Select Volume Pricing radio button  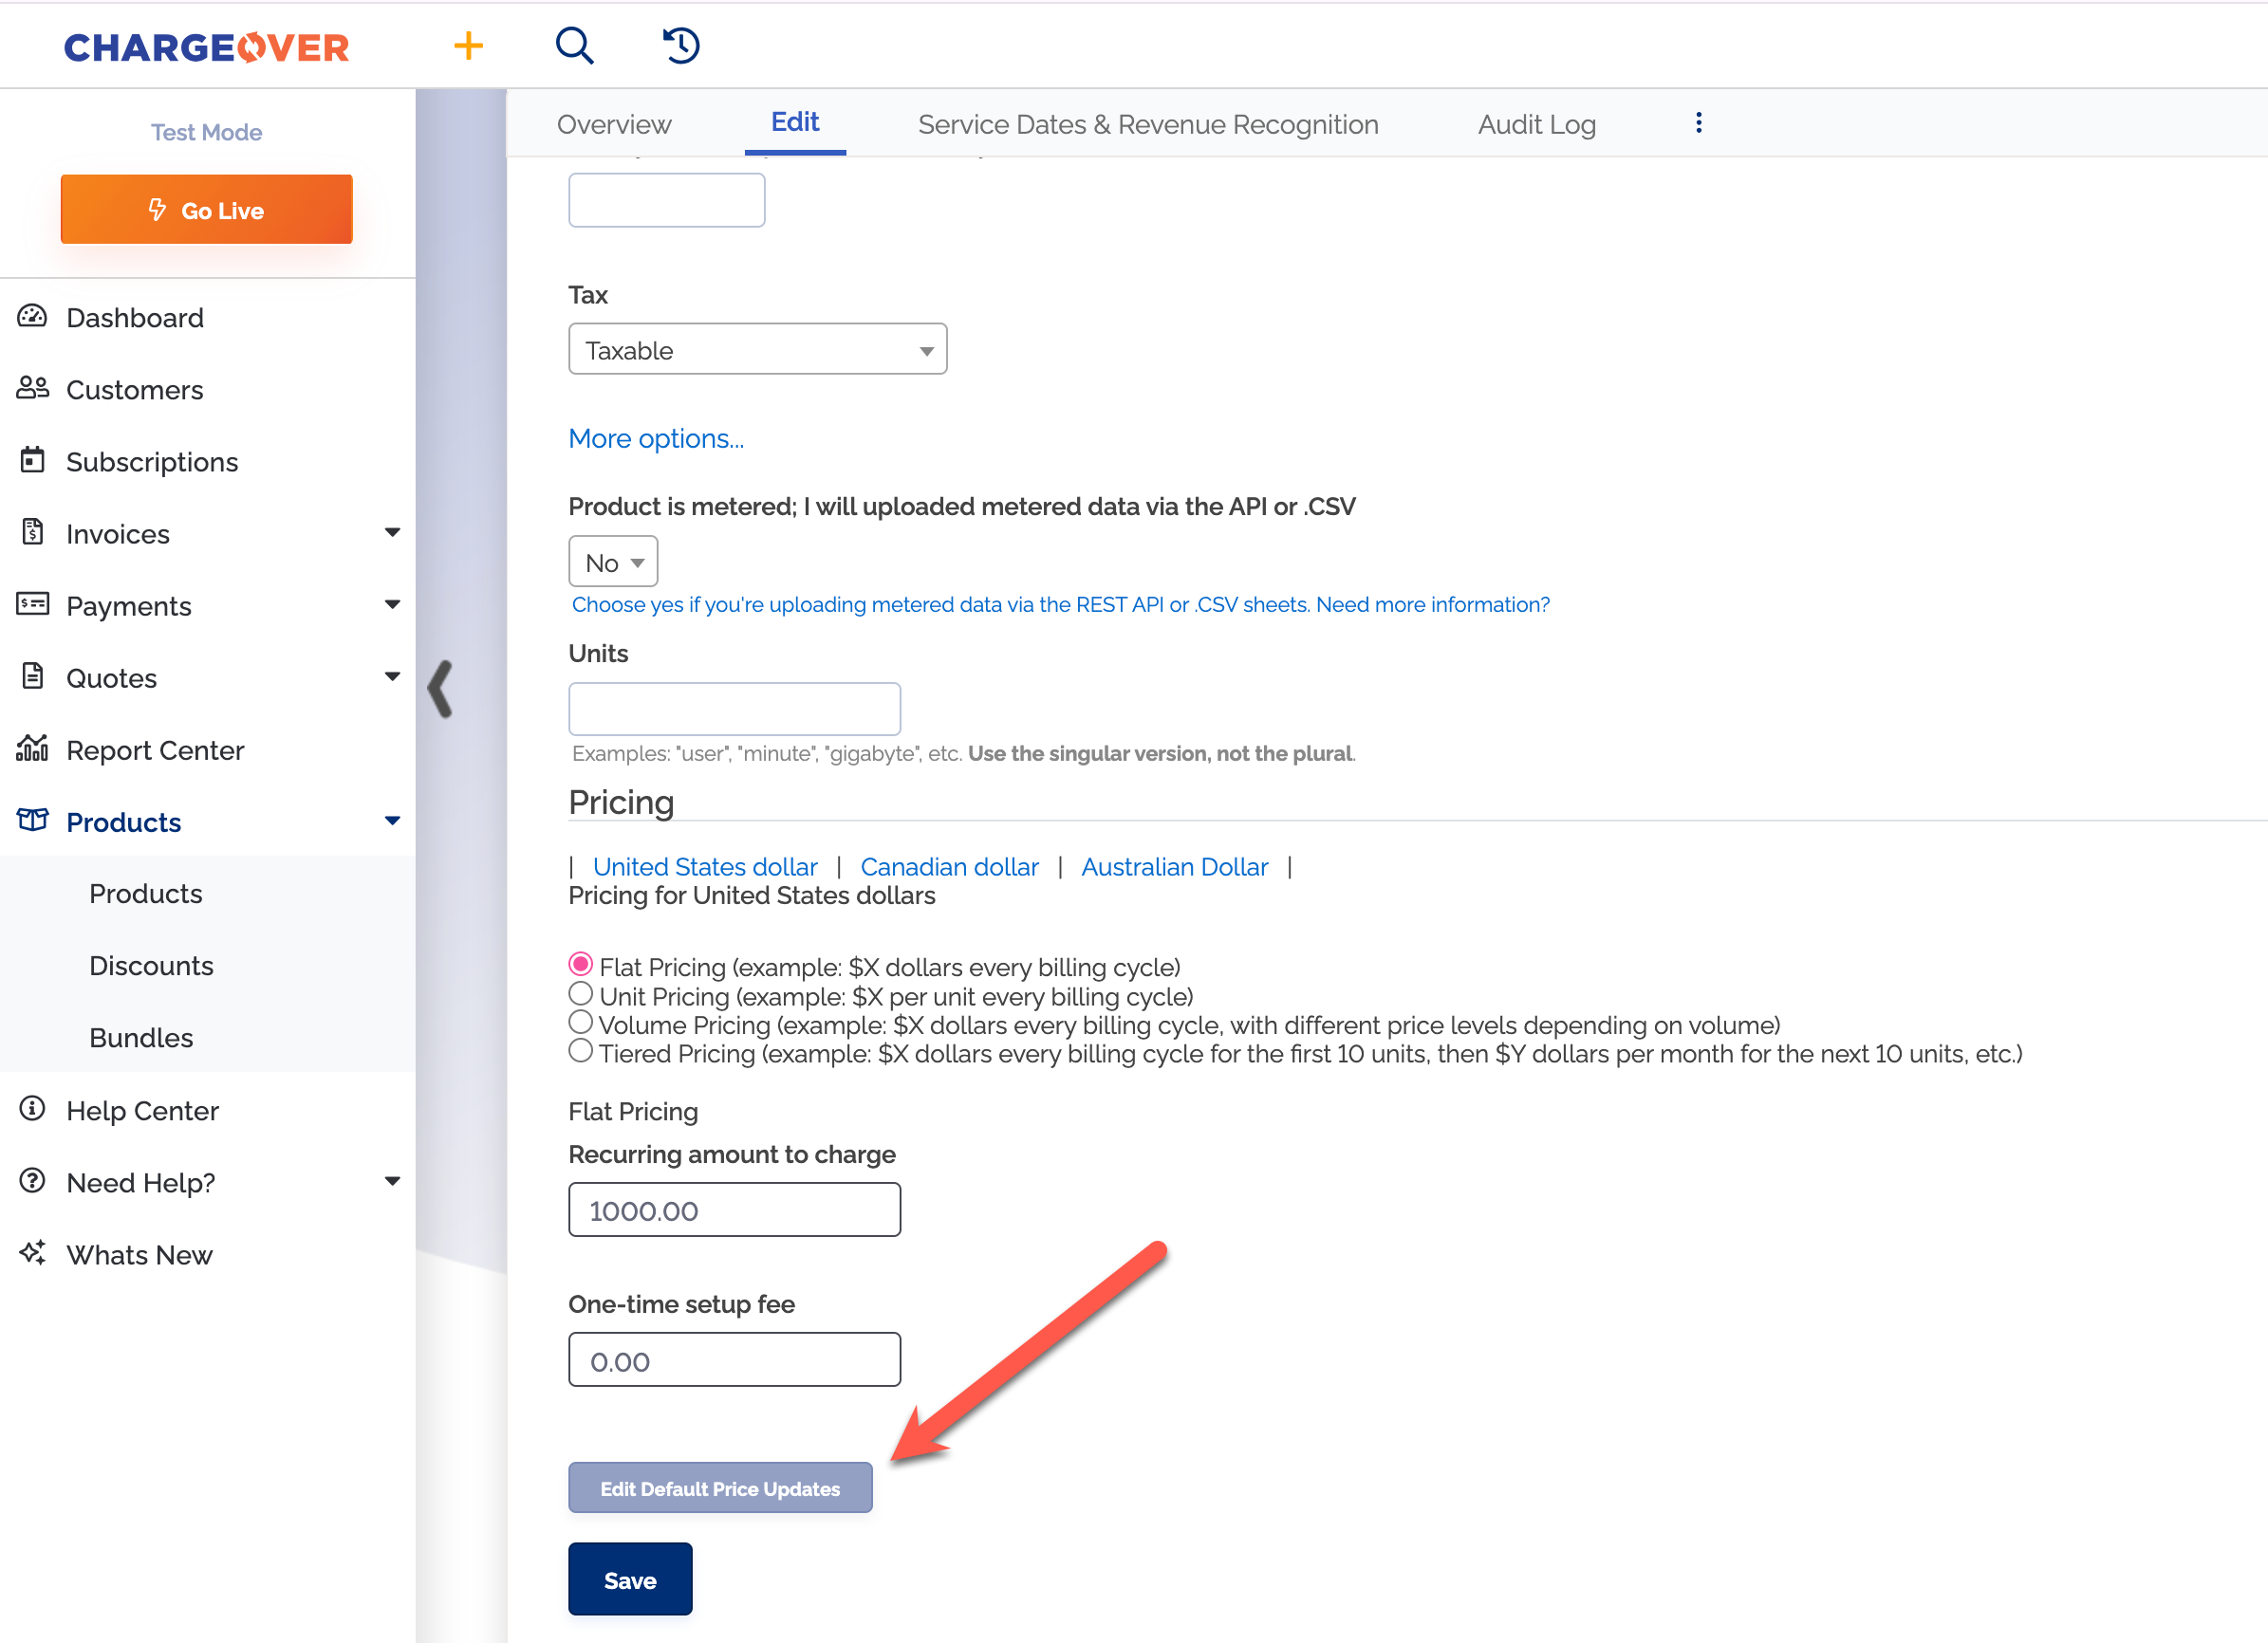[x=580, y=1023]
